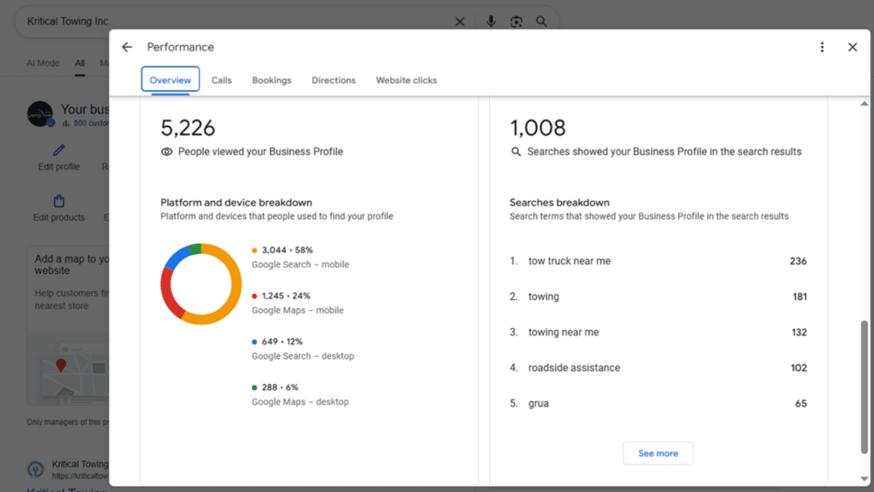Click the Edit products bag icon
This screenshot has height=492, width=874.
point(59,202)
